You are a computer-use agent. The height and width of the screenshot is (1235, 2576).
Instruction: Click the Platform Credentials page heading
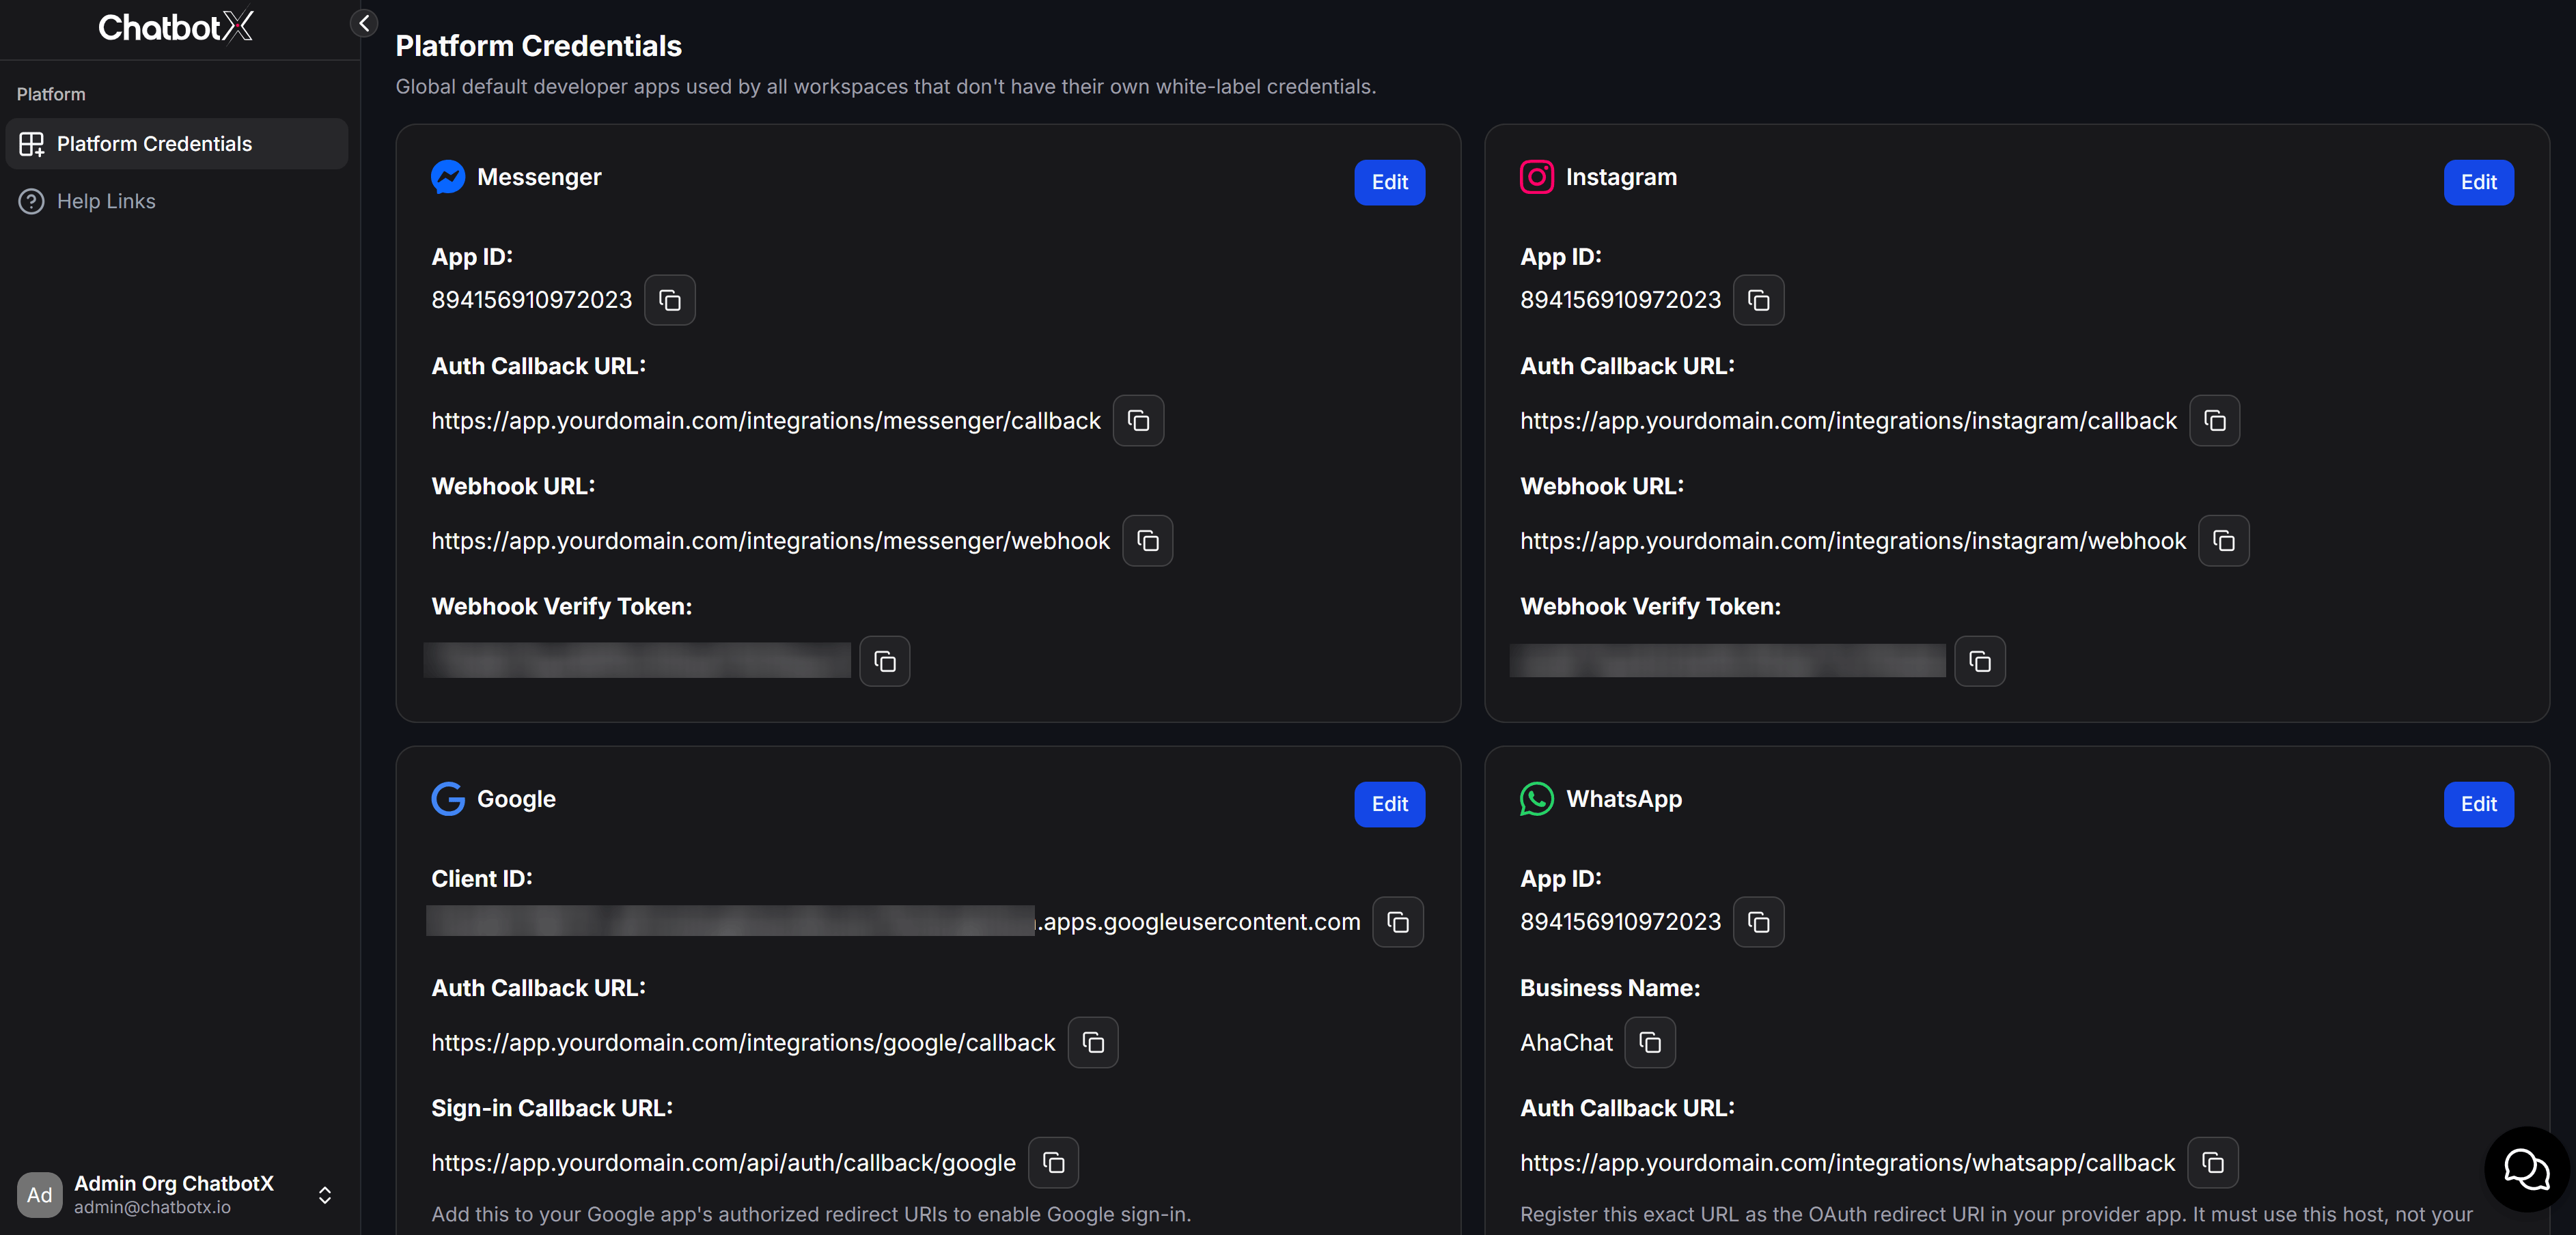(538, 46)
